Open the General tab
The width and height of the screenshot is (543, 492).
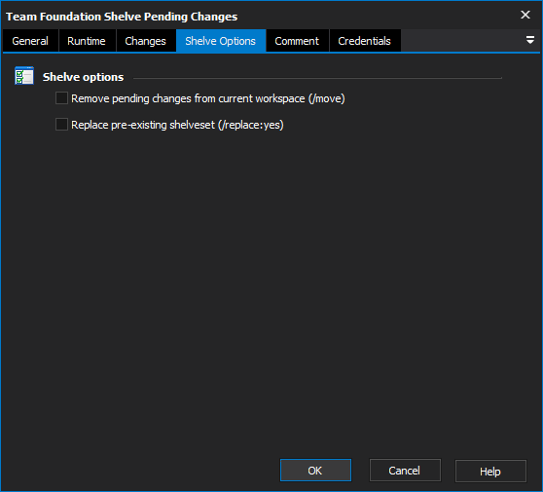[30, 41]
